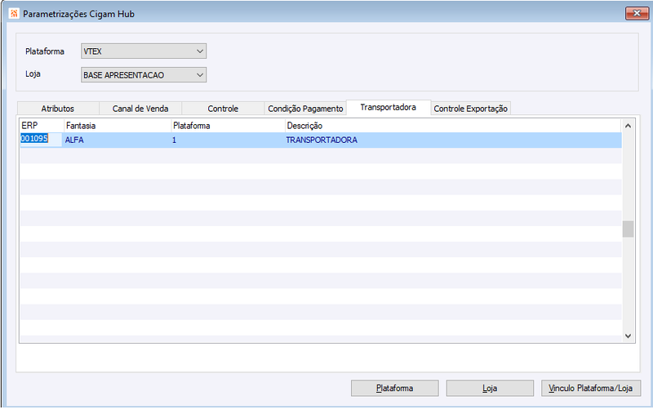Click the vertical scrollbar thumb in grid
This screenshot has height=409, width=653.
628,229
